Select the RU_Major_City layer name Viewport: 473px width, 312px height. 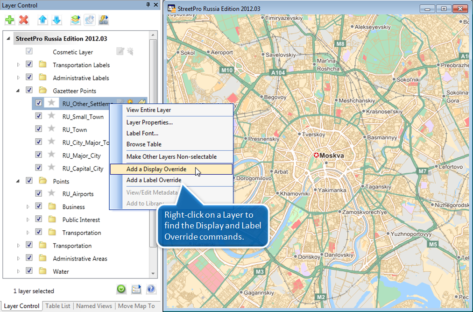(x=81, y=156)
